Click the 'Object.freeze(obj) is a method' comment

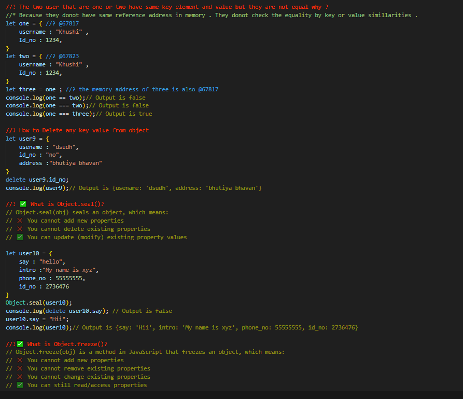(145, 352)
